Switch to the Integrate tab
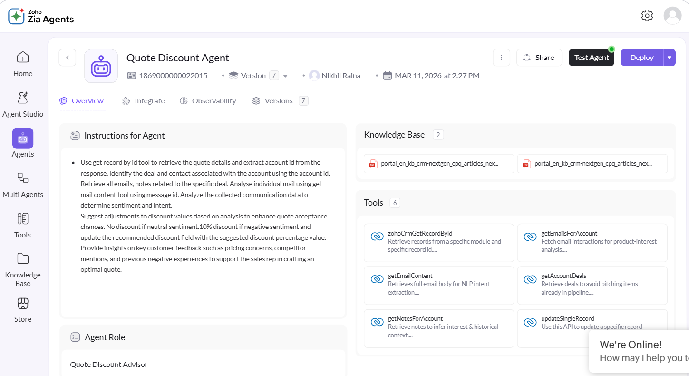689x376 pixels. click(x=144, y=101)
